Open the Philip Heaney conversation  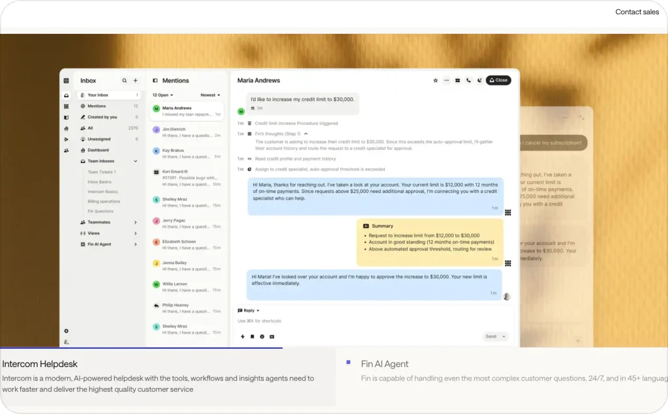tap(187, 308)
